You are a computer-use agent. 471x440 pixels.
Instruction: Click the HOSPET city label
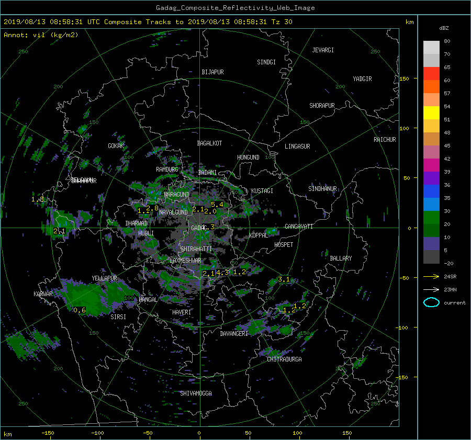coord(284,245)
